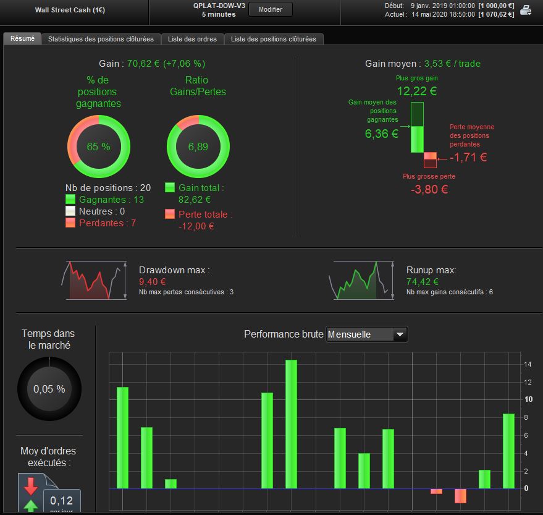
Task: Open the Liste des ordres tab
Action: click(192, 39)
